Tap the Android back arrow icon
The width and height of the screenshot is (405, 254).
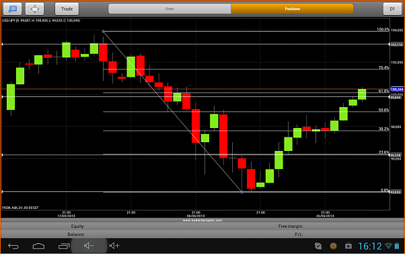pyautogui.click(x=13, y=246)
